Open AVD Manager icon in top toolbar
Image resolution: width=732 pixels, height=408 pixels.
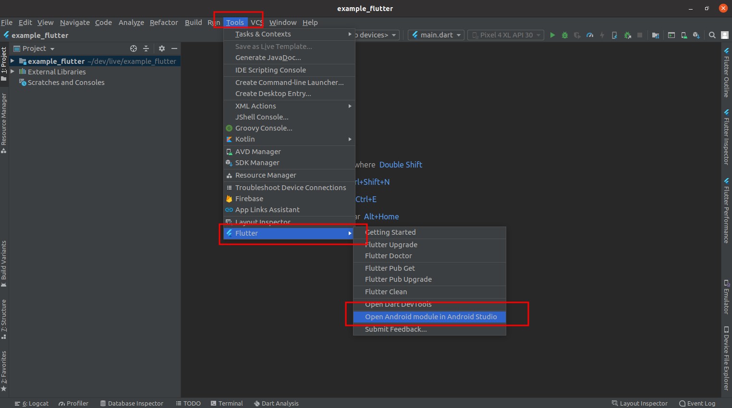pos(684,35)
